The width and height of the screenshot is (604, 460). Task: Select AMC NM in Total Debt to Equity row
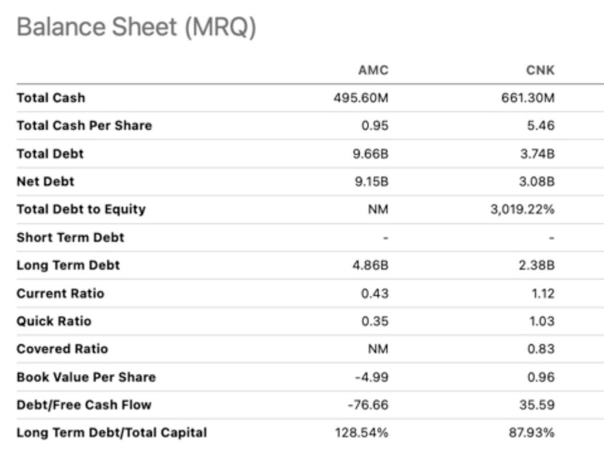(378, 210)
